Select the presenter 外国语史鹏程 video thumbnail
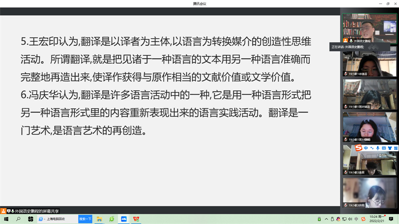Screen dimensions: 399x224 pos(369,27)
